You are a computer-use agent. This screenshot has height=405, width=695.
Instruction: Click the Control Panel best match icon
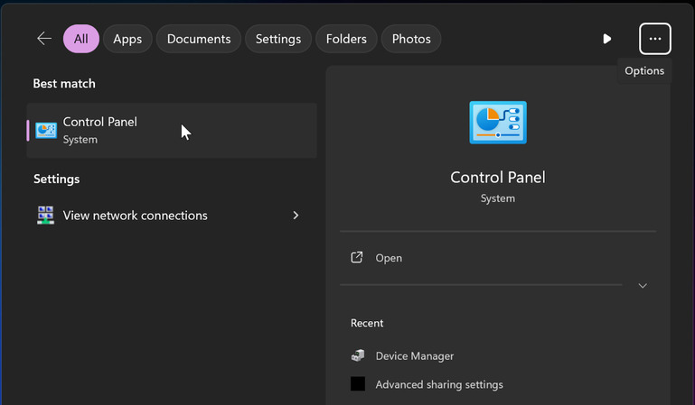(46, 131)
